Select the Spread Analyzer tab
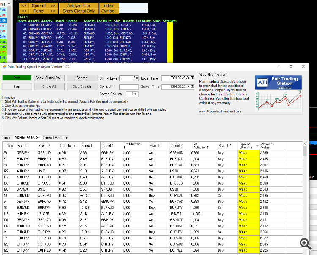The height and width of the screenshot is (255, 317). point(27,137)
